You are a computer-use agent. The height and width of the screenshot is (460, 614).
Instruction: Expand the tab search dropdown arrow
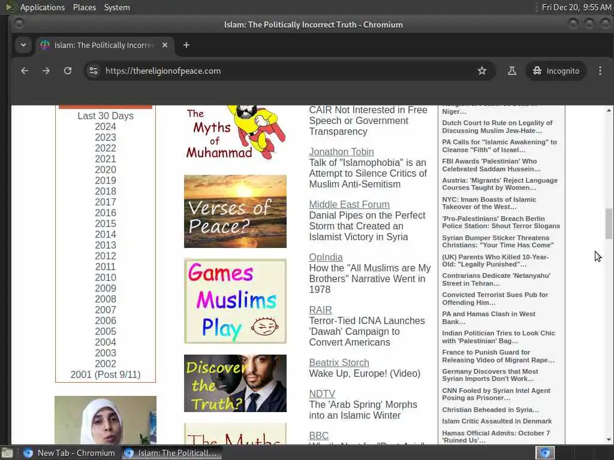click(x=23, y=45)
